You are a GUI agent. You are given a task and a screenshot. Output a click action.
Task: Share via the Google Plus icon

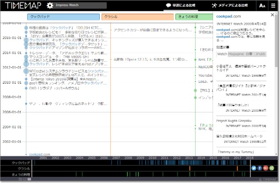[265, 168]
